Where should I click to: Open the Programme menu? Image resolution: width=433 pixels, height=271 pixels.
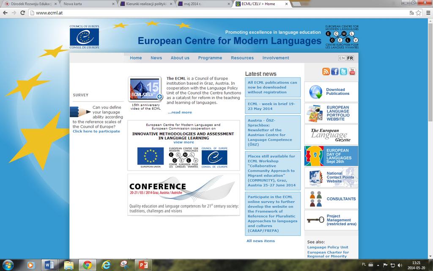210,58
